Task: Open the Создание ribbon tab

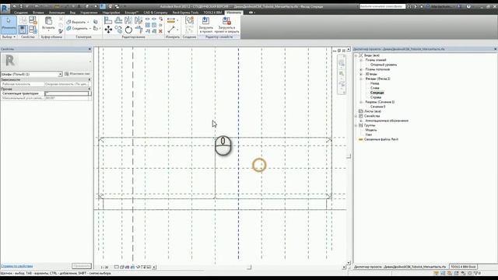Action: point(21,12)
